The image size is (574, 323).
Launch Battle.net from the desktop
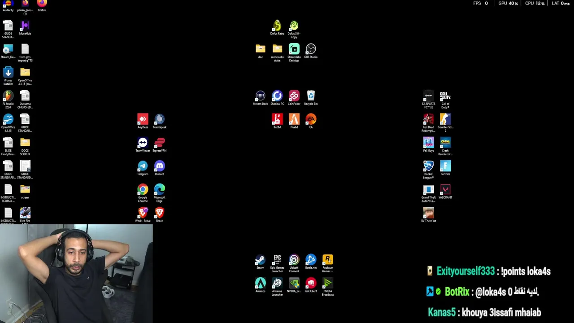[x=311, y=262]
